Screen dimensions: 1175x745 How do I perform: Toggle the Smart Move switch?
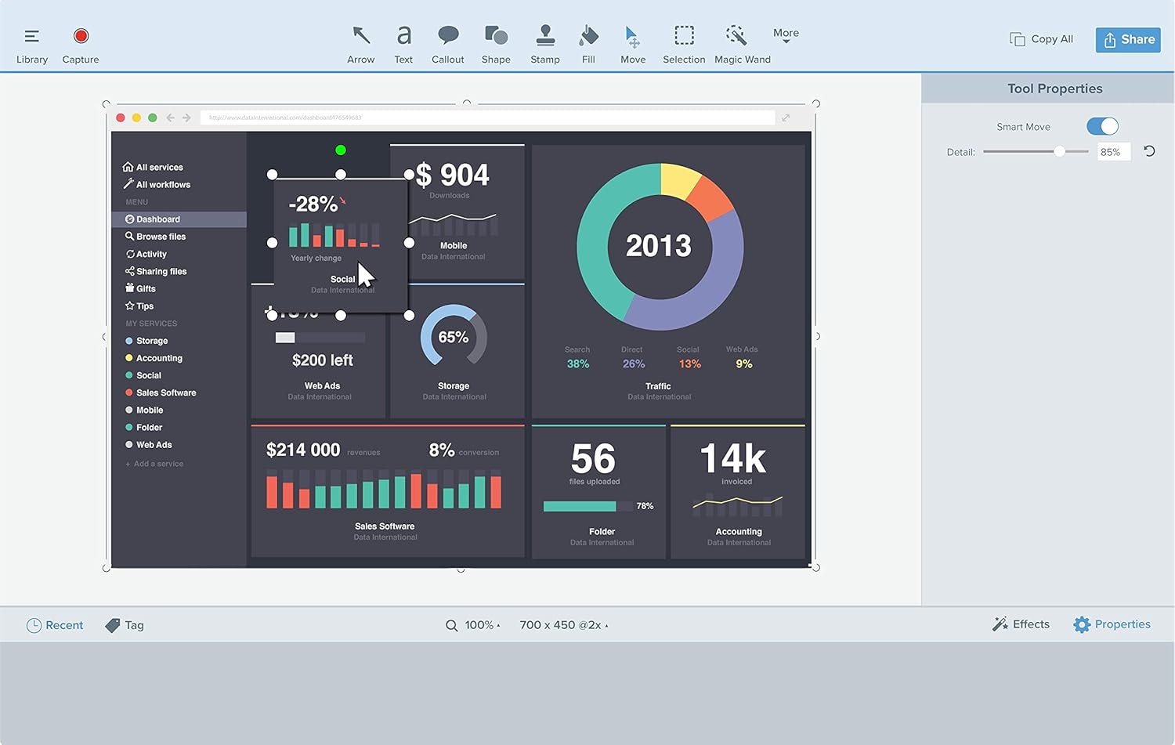pyautogui.click(x=1102, y=126)
